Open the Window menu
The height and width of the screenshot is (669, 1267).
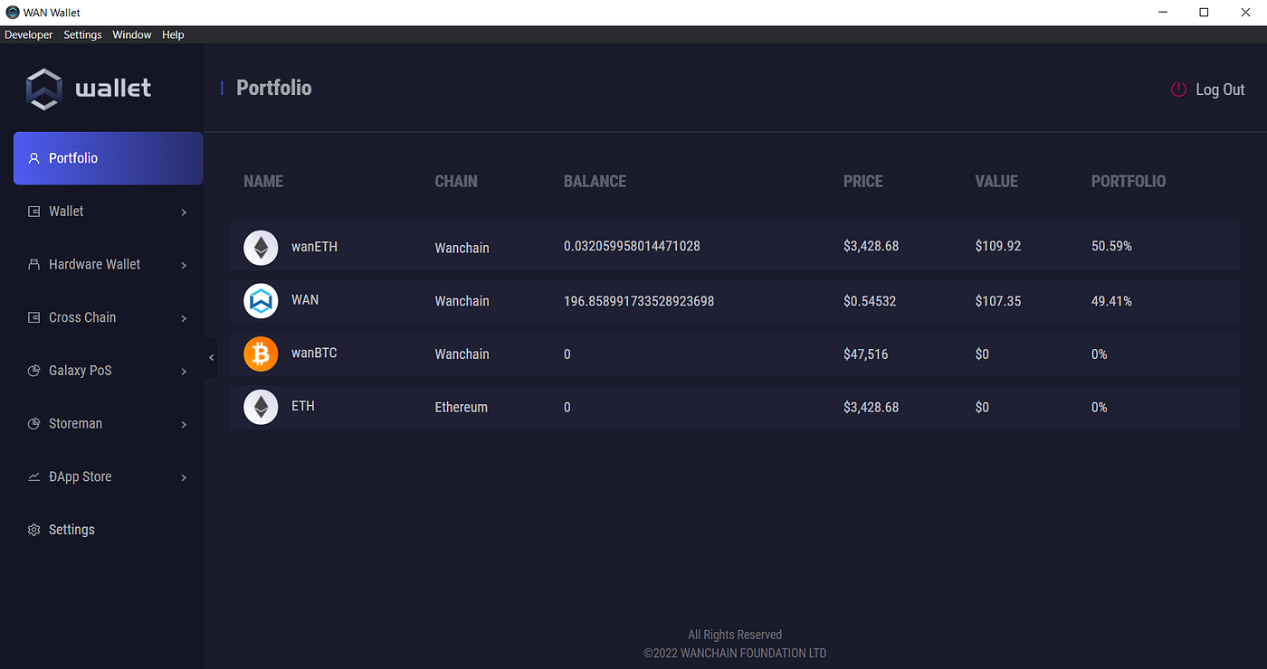[x=132, y=34]
